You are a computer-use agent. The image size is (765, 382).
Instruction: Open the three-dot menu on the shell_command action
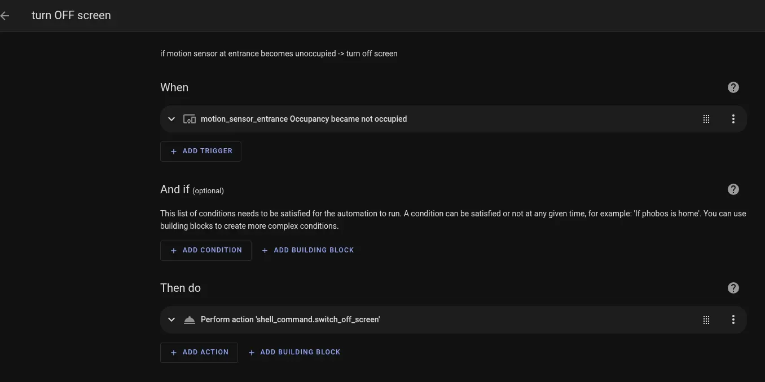click(x=733, y=319)
